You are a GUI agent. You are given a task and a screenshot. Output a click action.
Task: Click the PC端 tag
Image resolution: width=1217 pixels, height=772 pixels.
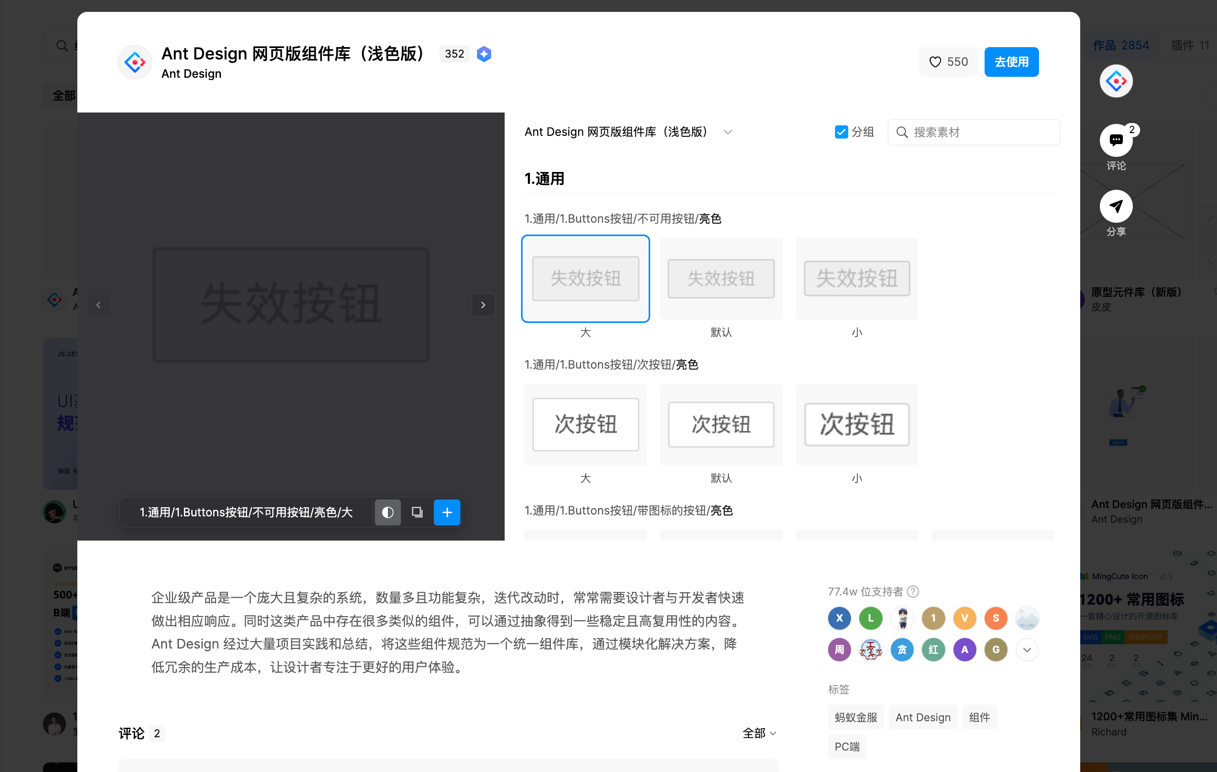click(x=847, y=746)
